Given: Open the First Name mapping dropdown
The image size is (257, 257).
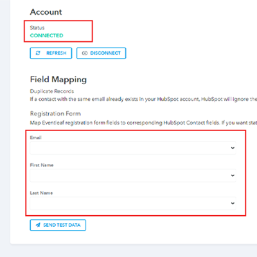Looking at the screenshot, I should pos(133,175).
